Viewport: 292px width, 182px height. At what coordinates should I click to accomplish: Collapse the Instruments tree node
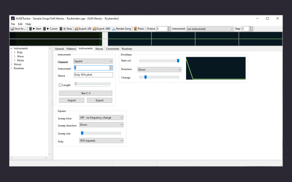pos(11,48)
